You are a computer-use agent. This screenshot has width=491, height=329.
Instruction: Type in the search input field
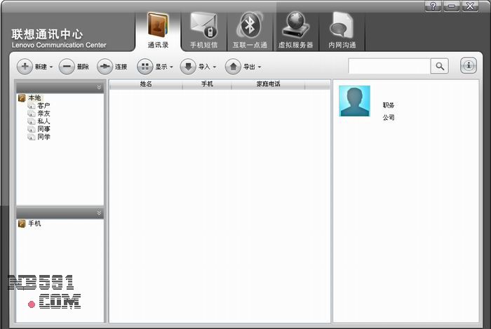tap(389, 66)
